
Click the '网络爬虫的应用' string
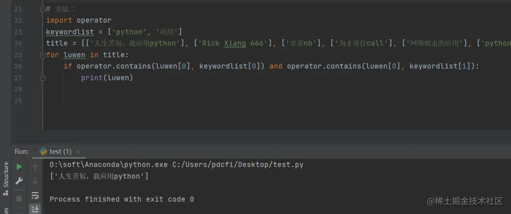pyautogui.click(x=435, y=43)
